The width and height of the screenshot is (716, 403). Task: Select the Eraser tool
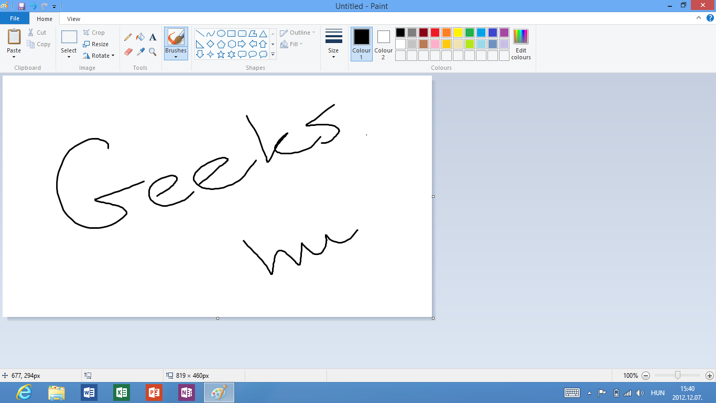click(x=128, y=51)
